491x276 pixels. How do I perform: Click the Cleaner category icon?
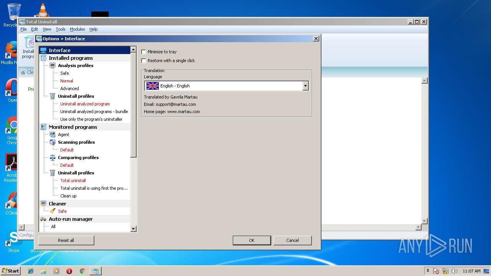tap(43, 204)
